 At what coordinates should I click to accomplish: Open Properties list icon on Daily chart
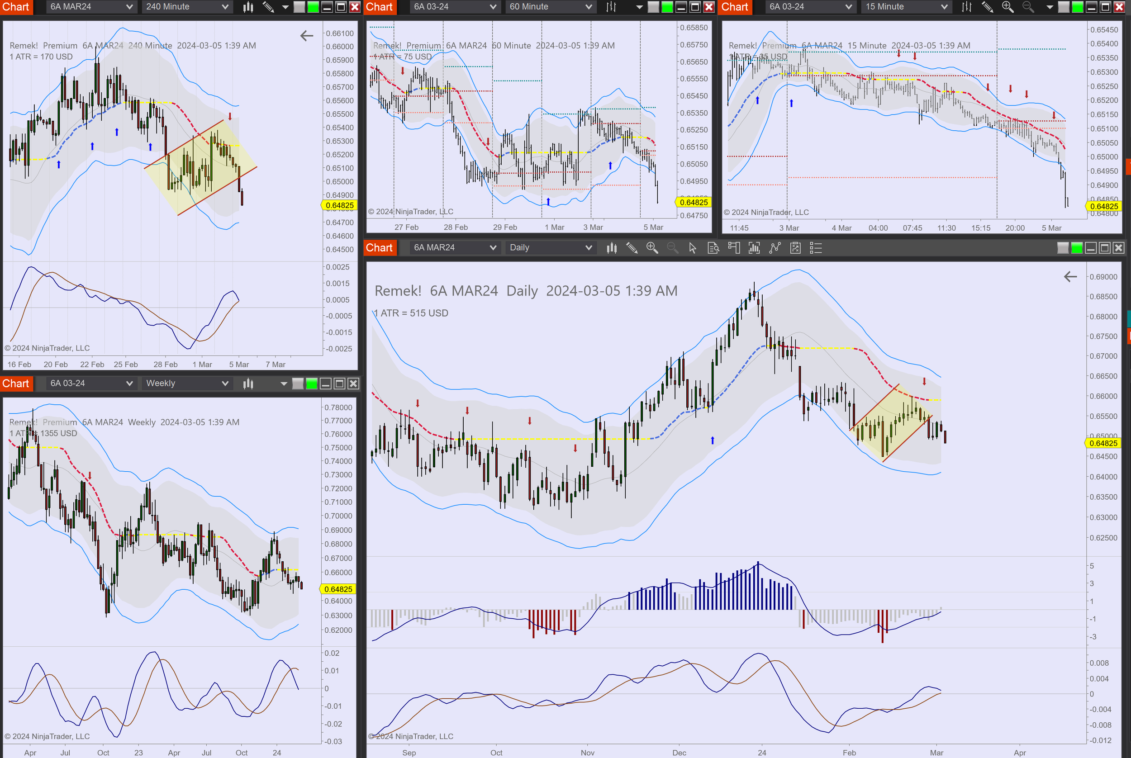pyautogui.click(x=816, y=248)
